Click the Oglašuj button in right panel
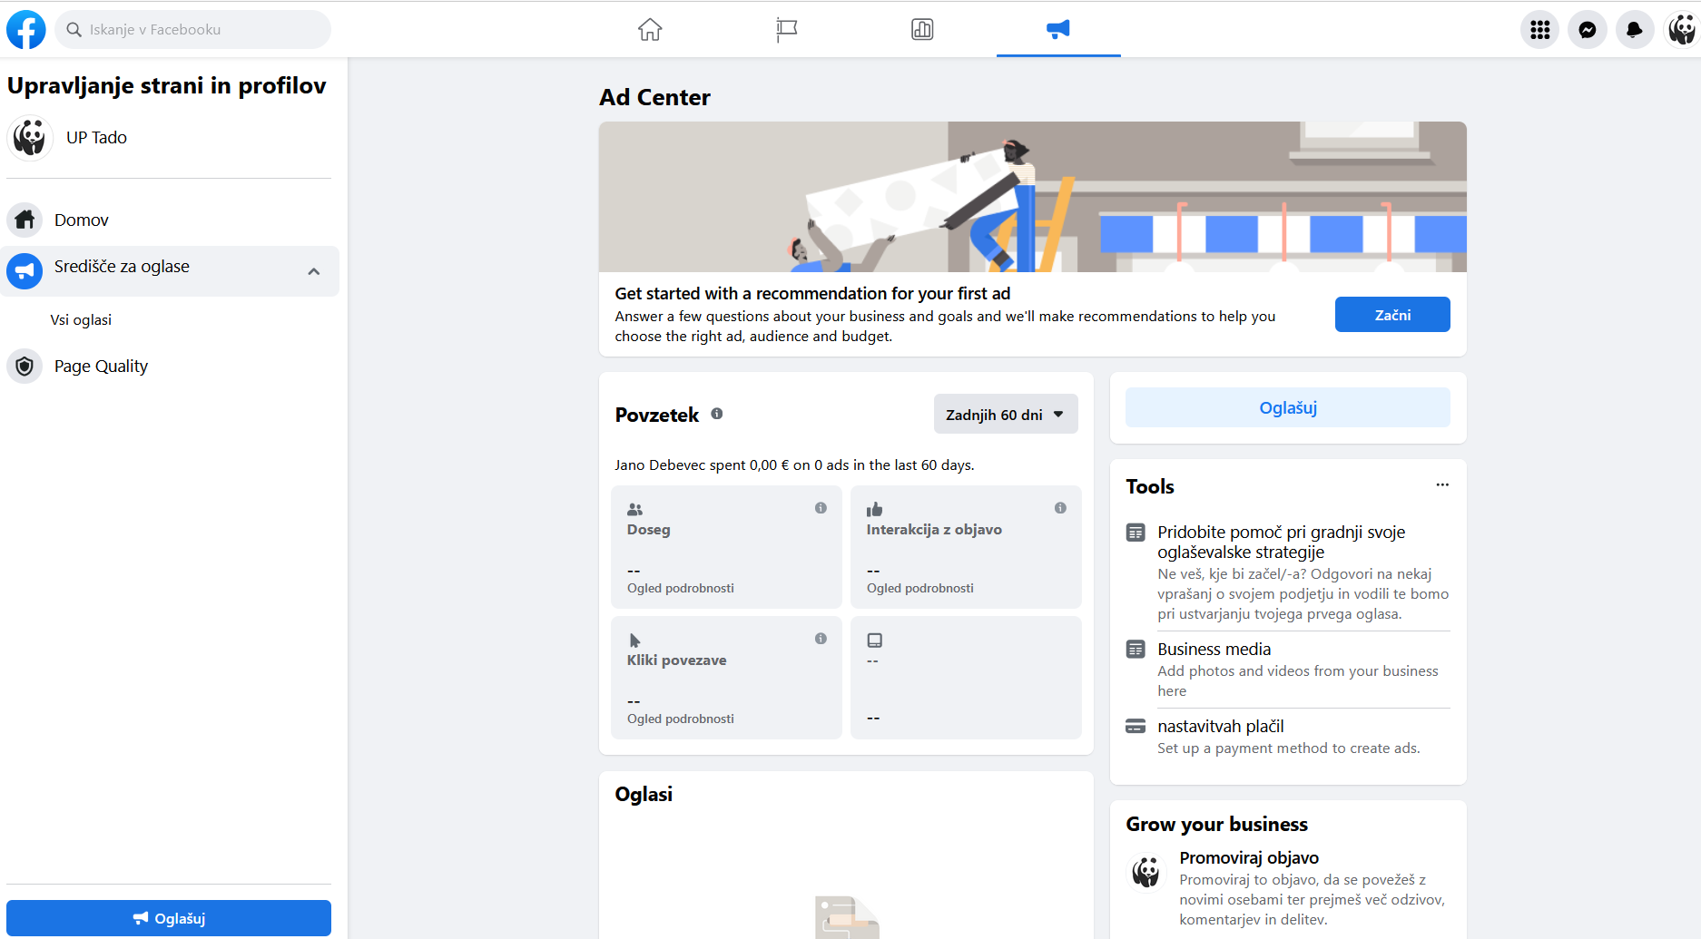 click(x=1288, y=407)
